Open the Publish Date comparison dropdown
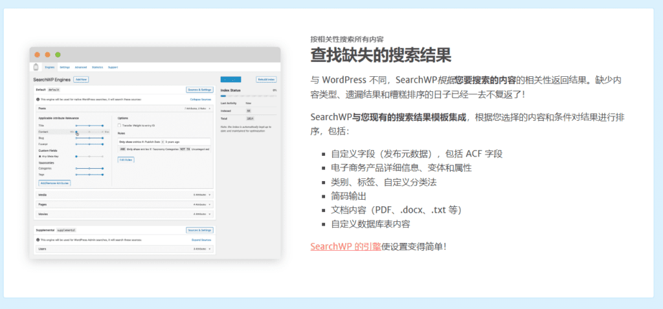This screenshot has width=663, height=309. click(163, 142)
